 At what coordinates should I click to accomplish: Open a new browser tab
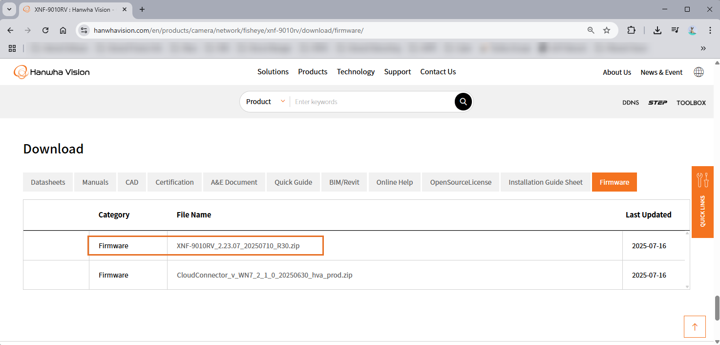point(142,9)
